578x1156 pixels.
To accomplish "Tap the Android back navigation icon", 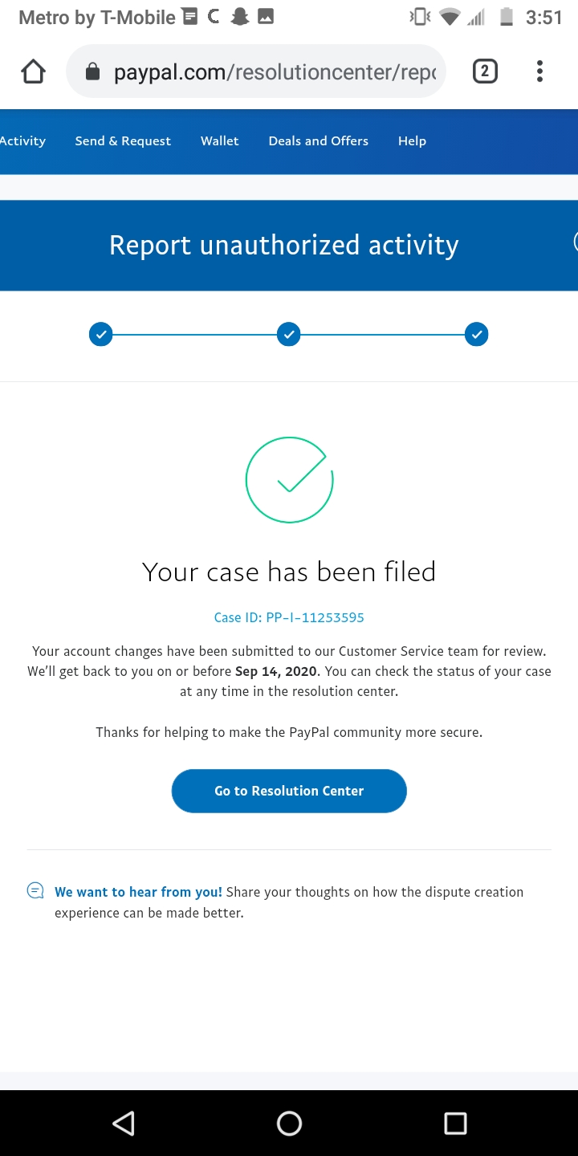I will pos(124,1123).
